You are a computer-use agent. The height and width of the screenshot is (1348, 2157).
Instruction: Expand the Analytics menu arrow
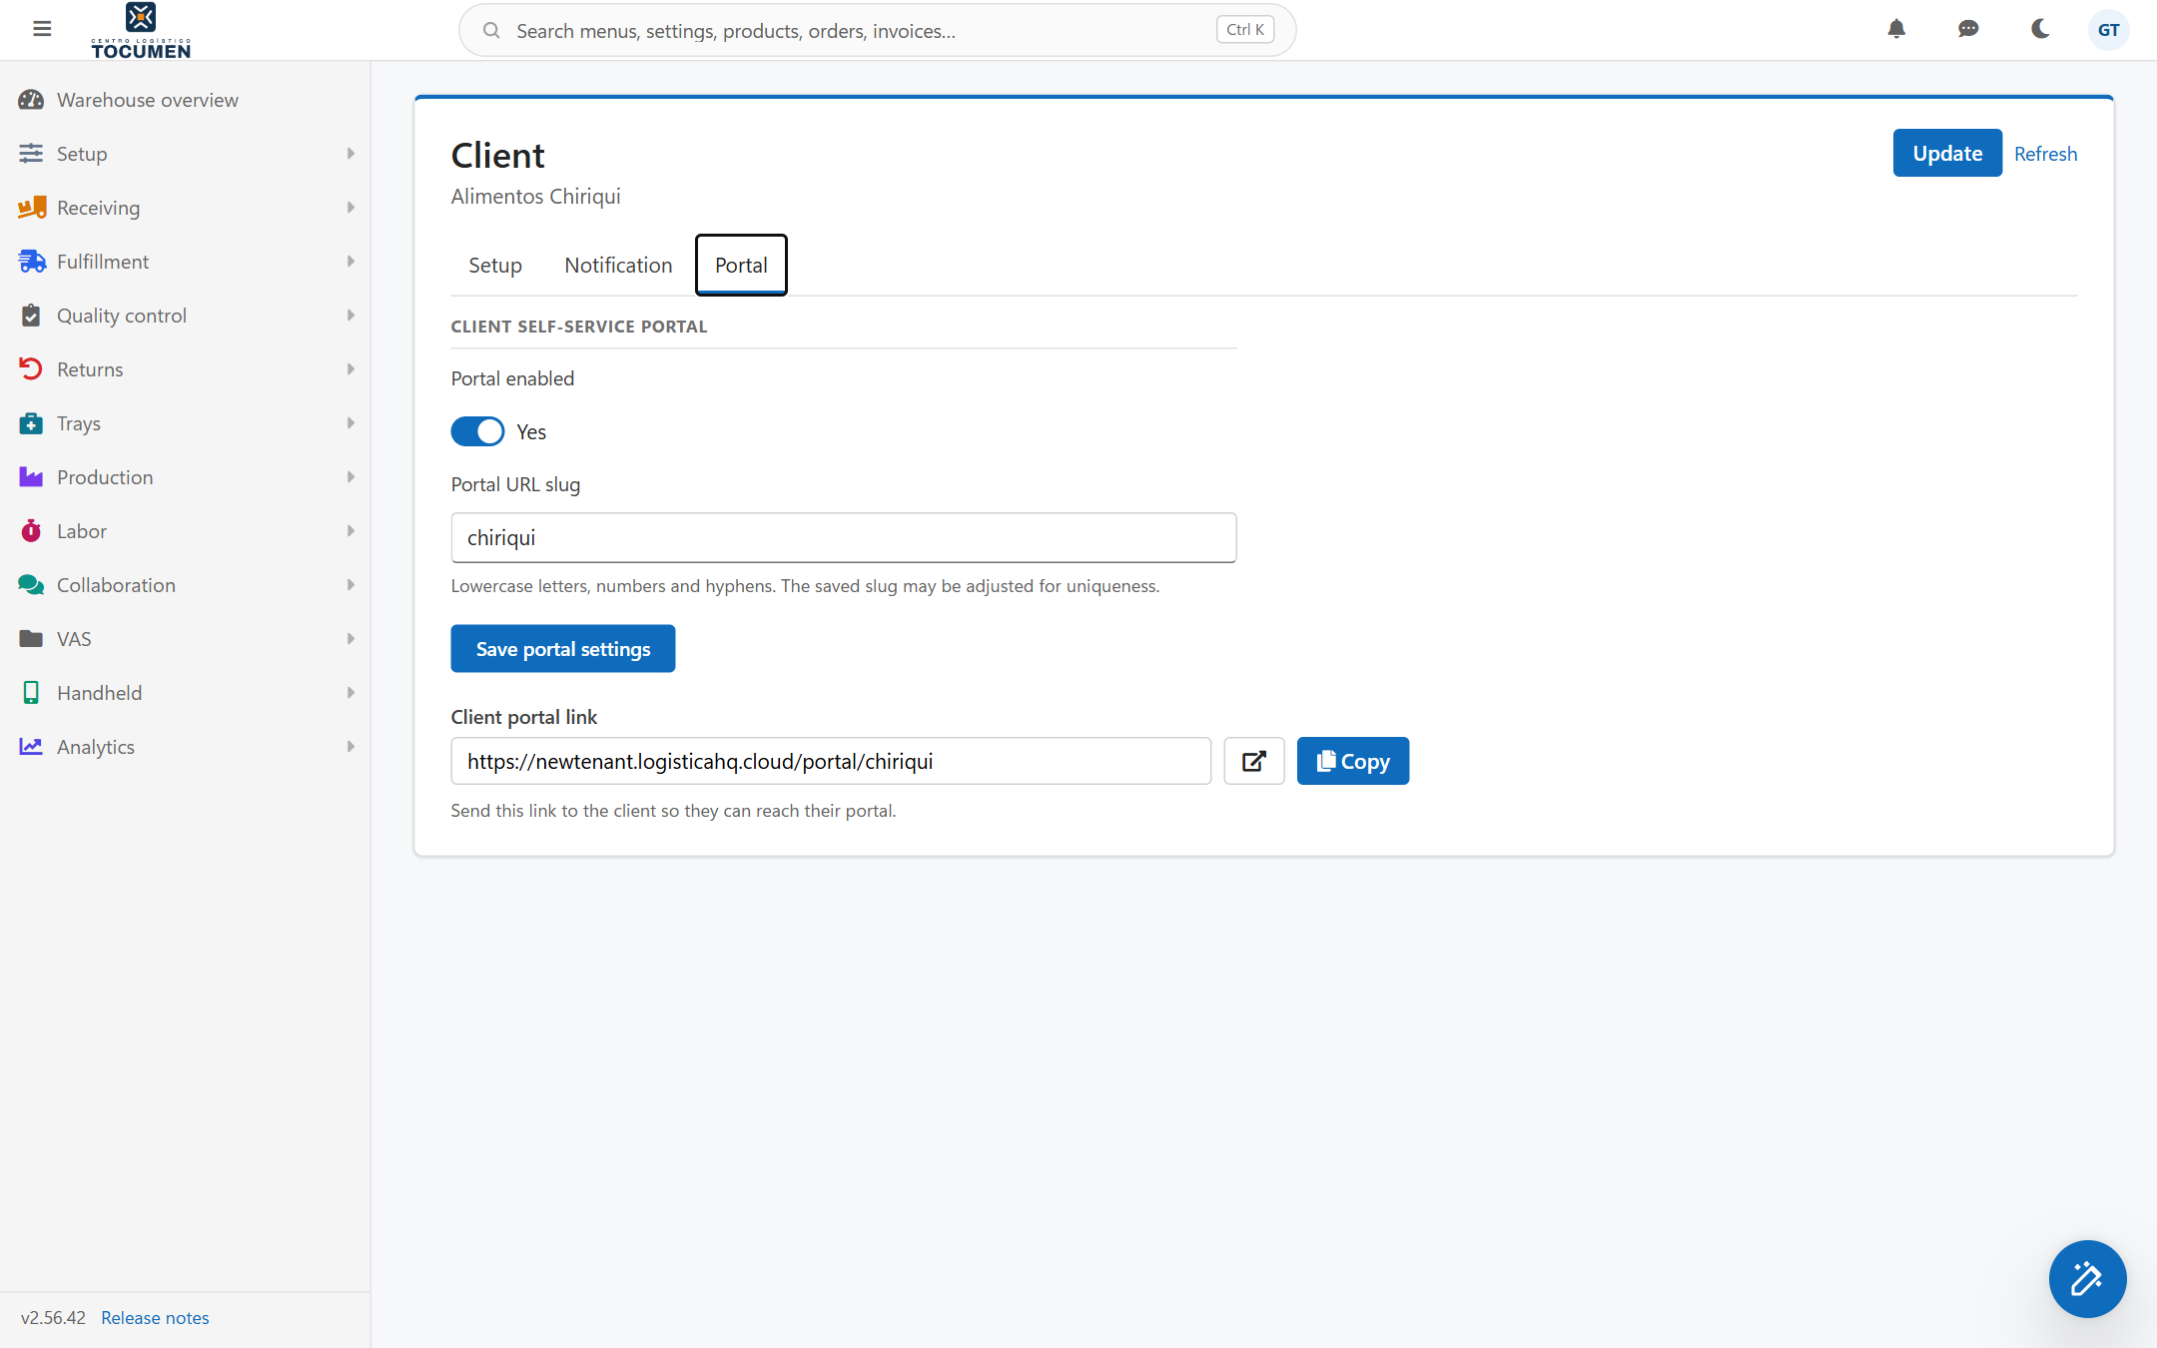coord(351,747)
